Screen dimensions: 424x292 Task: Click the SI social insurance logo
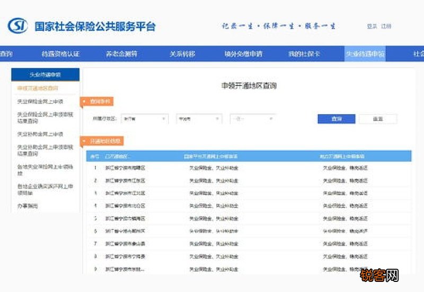18,25
